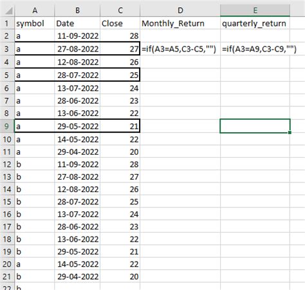This screenshot has width=305, height=290.
Task: Click the 'Close' header cell
Action: click(120, 23)
